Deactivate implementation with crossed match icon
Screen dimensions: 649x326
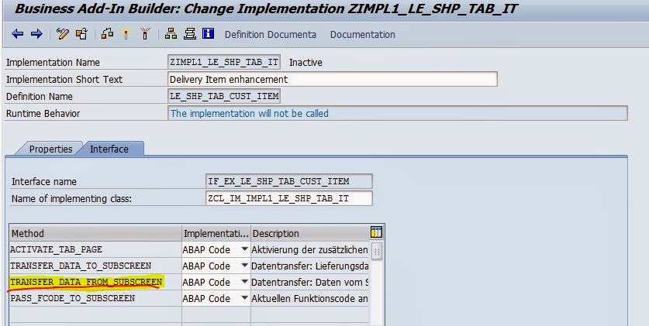coord(145,34)
